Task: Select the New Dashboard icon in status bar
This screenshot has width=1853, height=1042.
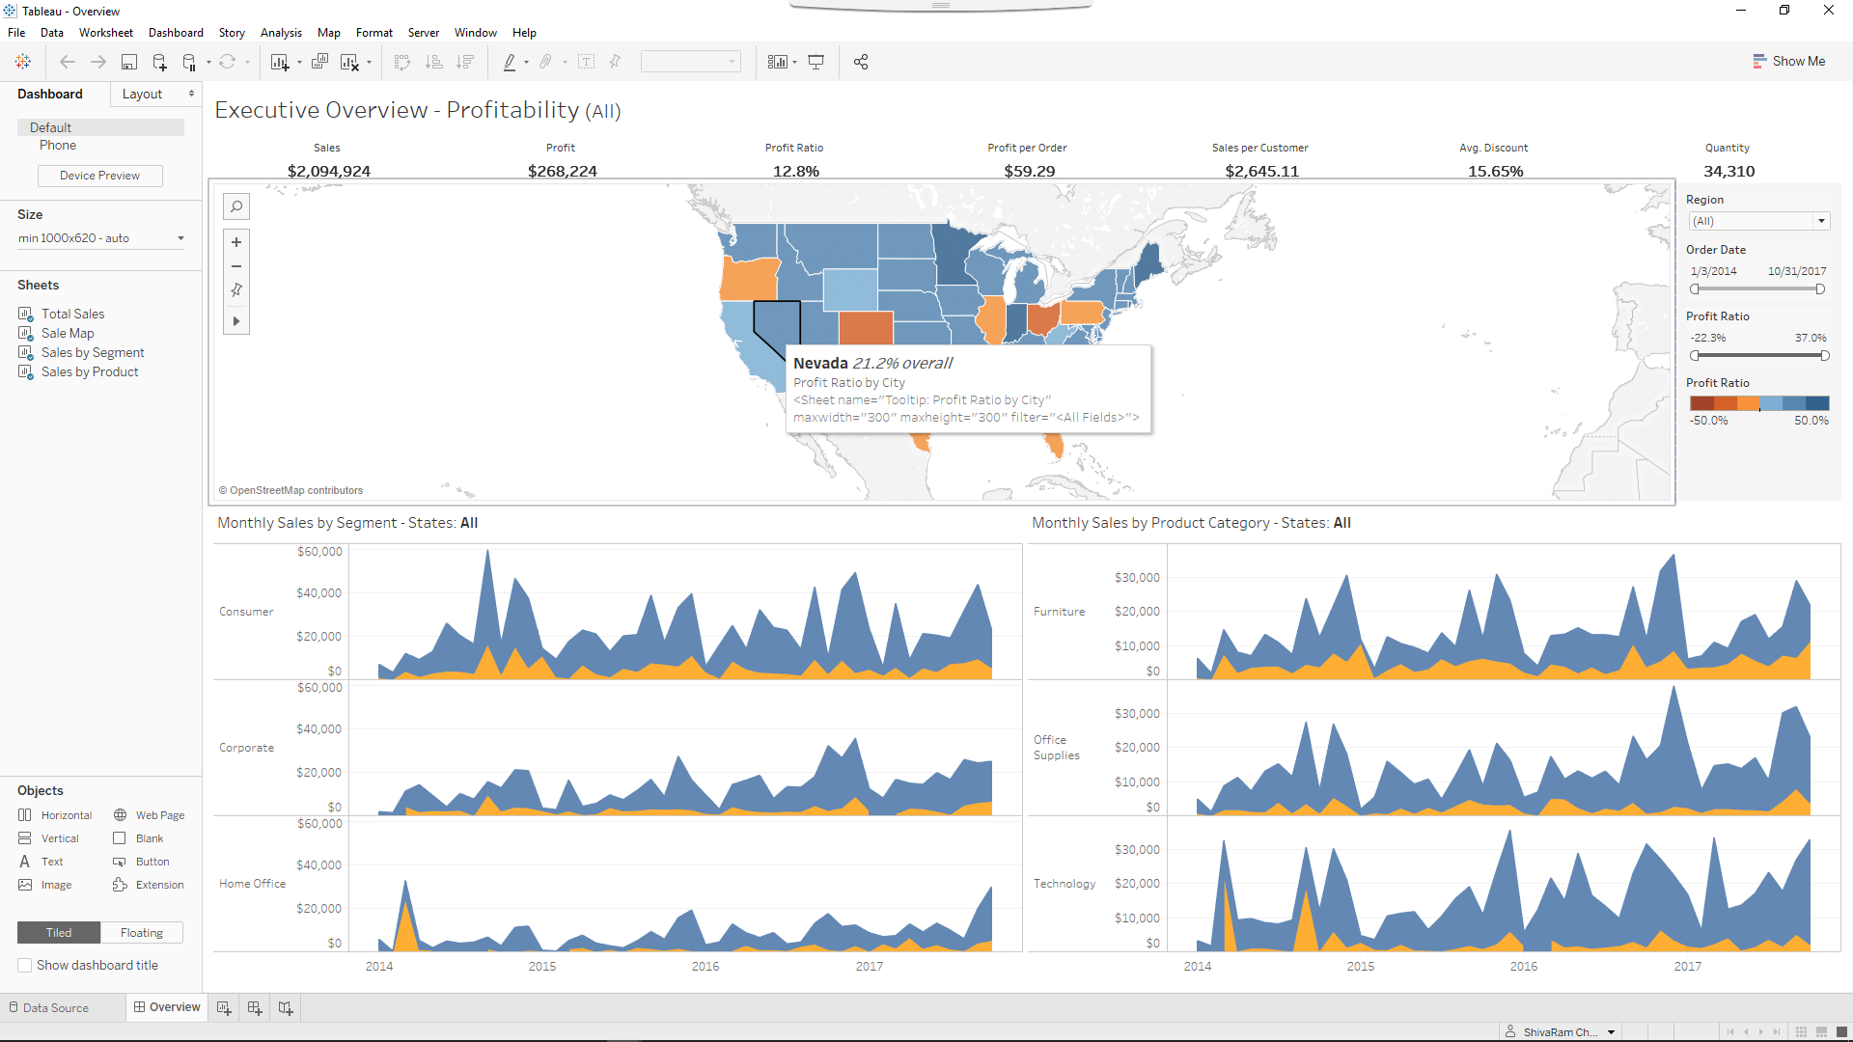Action: tap(255, 1007)
